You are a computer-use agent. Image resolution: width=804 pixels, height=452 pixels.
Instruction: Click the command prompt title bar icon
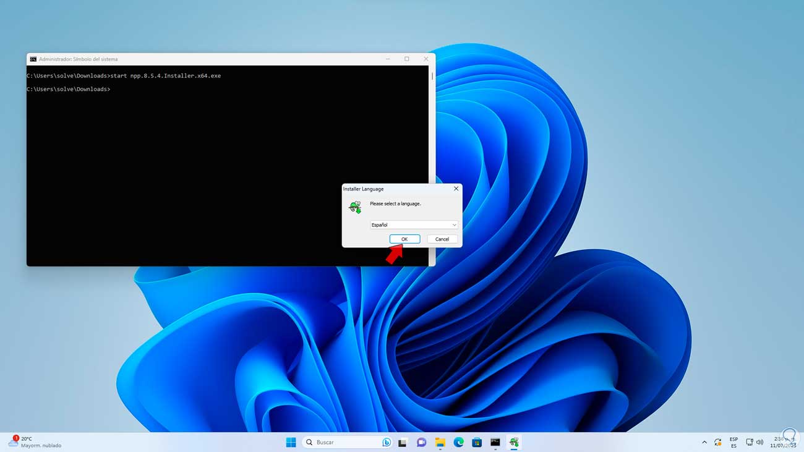click(33, 59)
